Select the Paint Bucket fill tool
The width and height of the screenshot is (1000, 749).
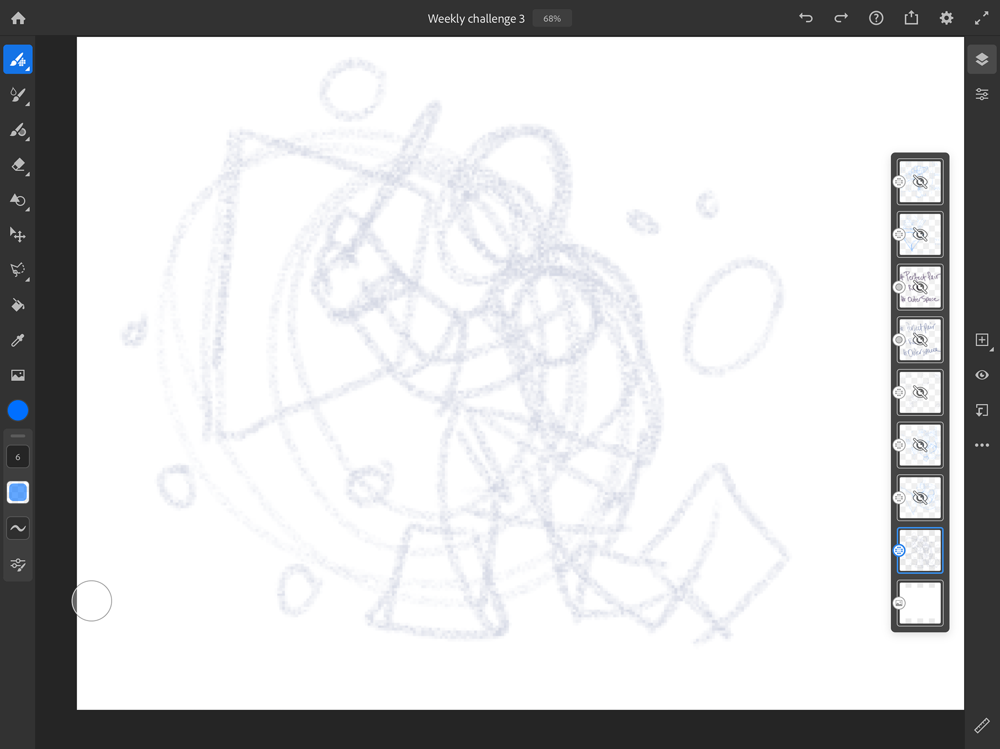click(x=18, y=305)
